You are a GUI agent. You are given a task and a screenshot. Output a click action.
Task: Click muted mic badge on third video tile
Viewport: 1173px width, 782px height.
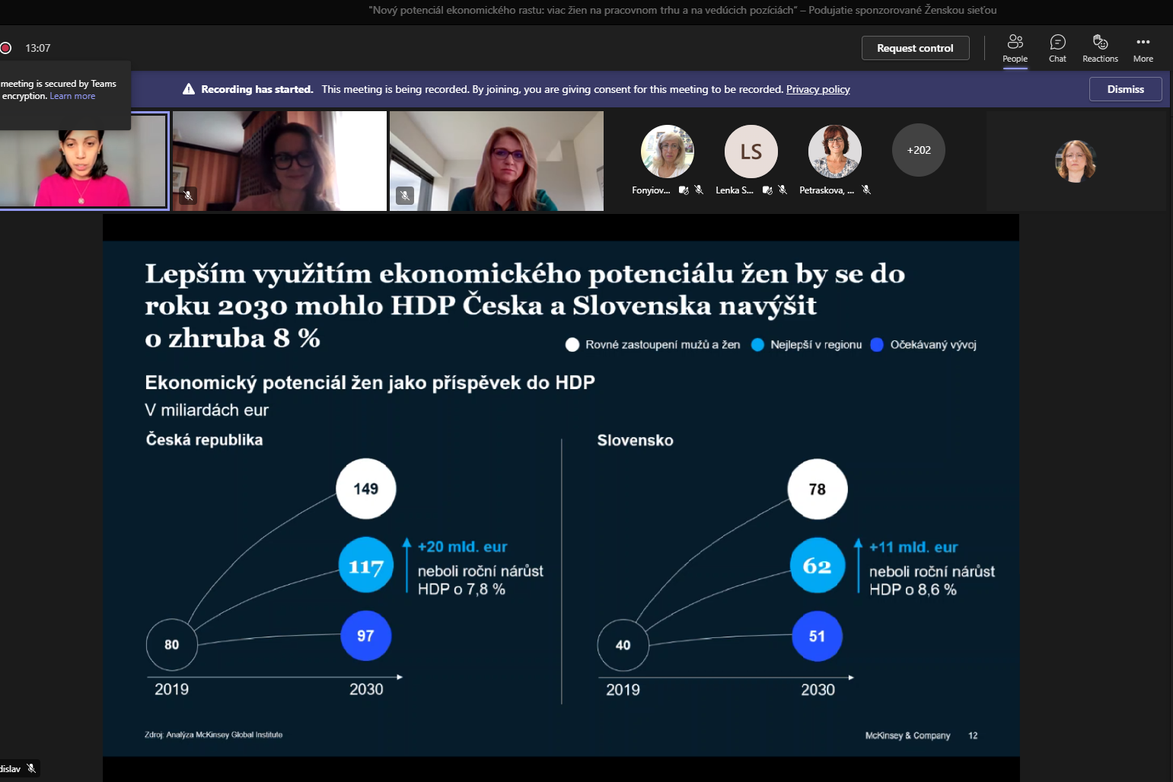tap(405, 196)
